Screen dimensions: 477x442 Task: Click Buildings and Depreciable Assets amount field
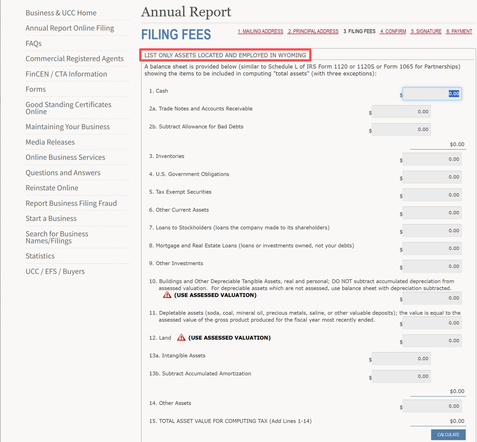point(432,298)
